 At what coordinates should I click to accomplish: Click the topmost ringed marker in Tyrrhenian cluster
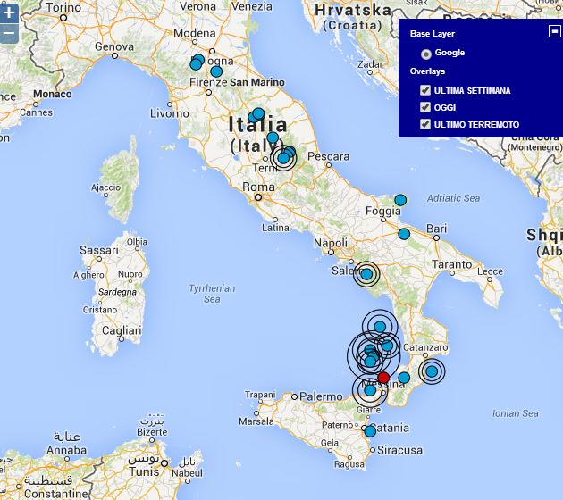point(380,327)
